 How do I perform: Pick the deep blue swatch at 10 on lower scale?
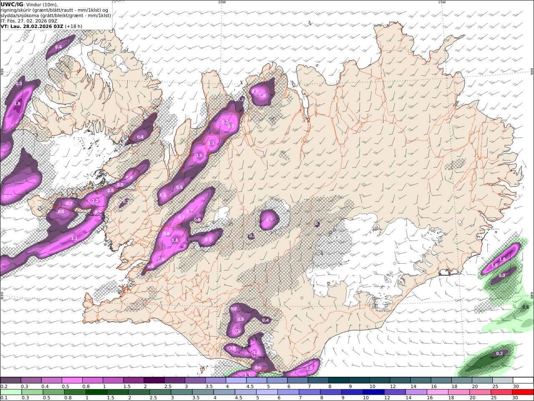click(374, 392)
